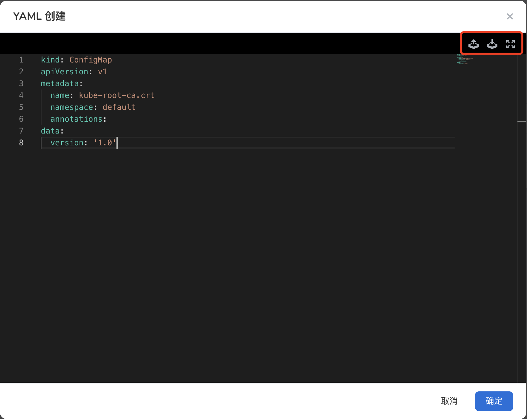The image size is (527, 419).
Task: Click the vertical scrollbar position marker
Action: (x=522, y=122)
